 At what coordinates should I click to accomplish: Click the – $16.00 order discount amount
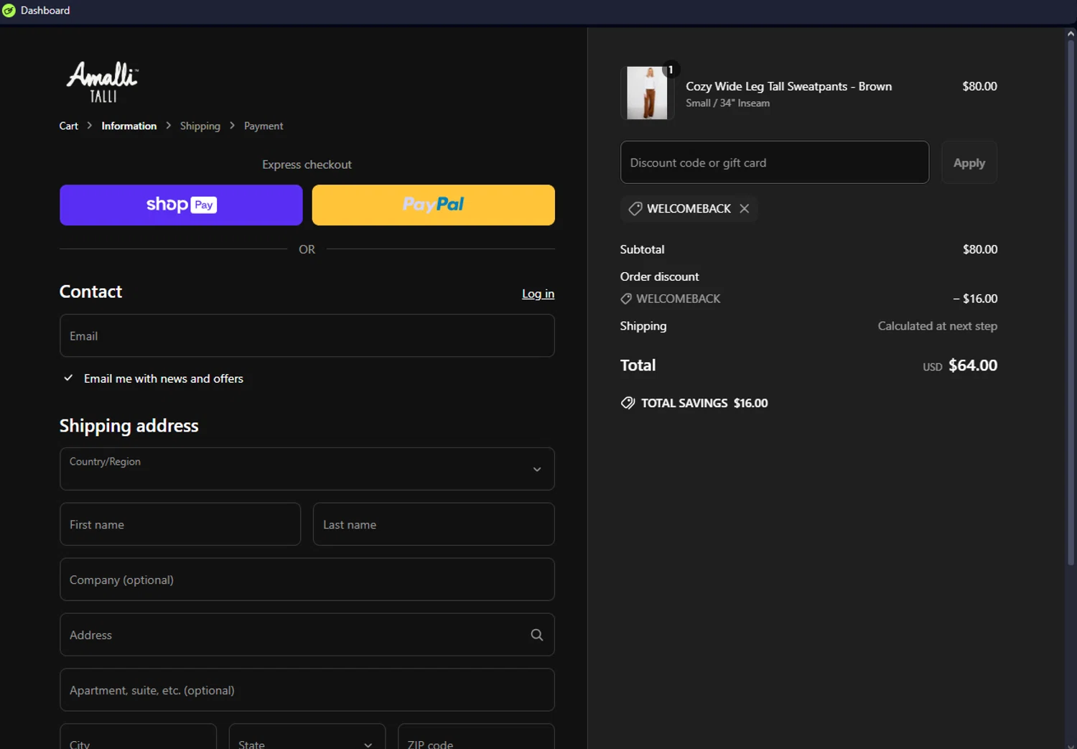tap(975, 299)
